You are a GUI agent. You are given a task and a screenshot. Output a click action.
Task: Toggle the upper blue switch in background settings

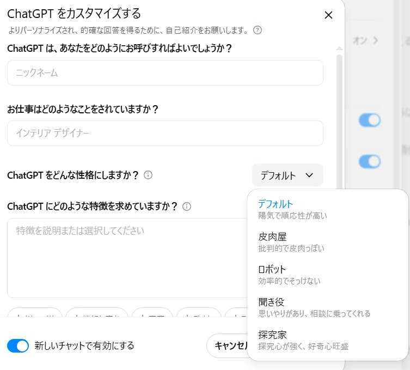tap(370, 120)
